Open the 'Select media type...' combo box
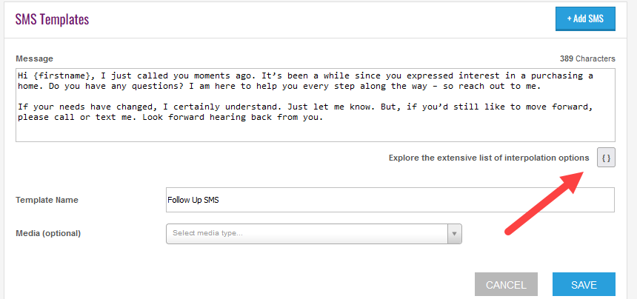This screenshot has width=637, height=299. (x=313, y=234)
